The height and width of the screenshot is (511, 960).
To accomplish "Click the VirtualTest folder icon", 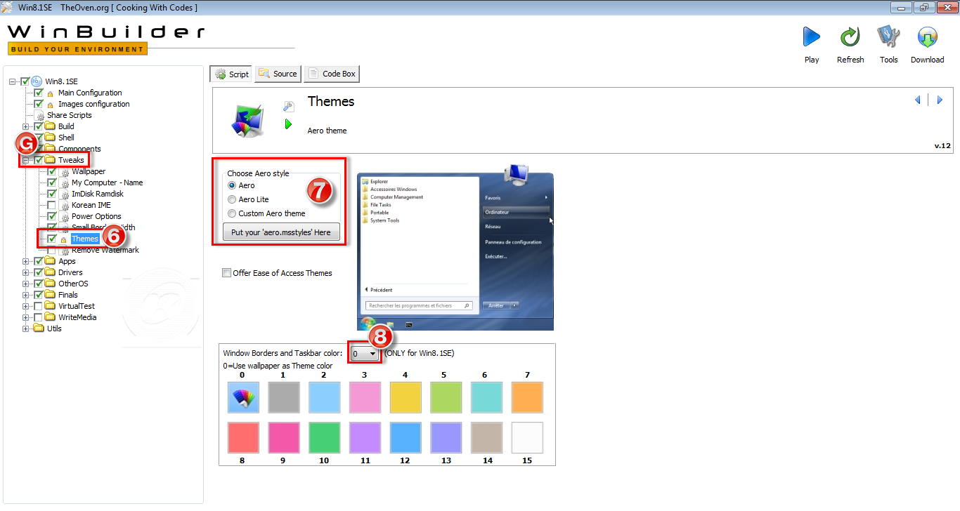I will tap(50, 306).
